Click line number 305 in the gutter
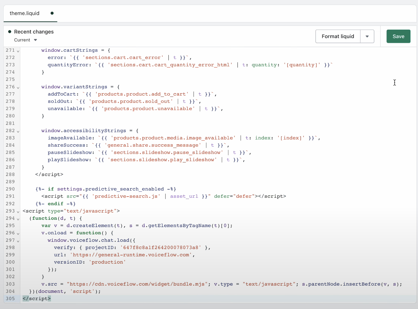Screen dimensions: 418x309 pos(10,298)
